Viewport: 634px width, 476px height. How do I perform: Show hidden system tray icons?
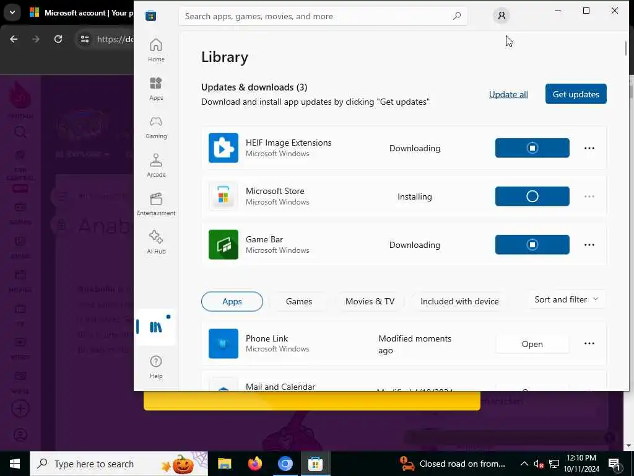tap(524, 464)
